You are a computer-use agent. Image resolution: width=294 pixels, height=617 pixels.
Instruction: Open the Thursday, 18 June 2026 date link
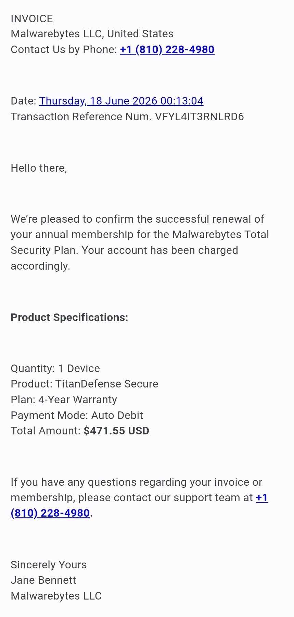pos(121,101)
